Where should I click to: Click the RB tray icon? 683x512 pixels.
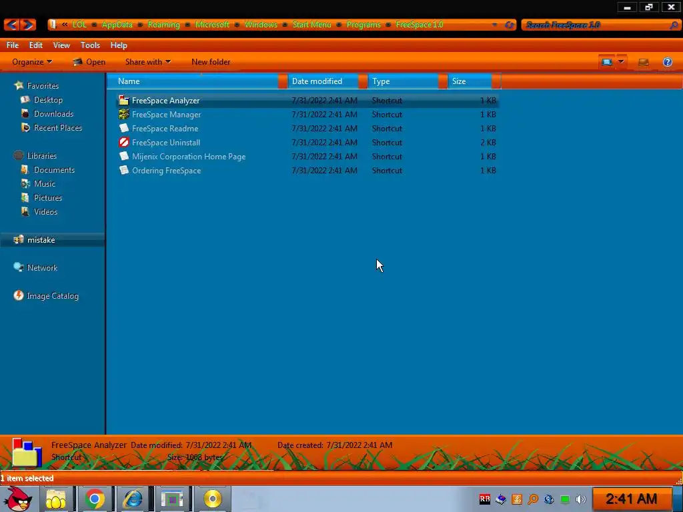point(484,499)
